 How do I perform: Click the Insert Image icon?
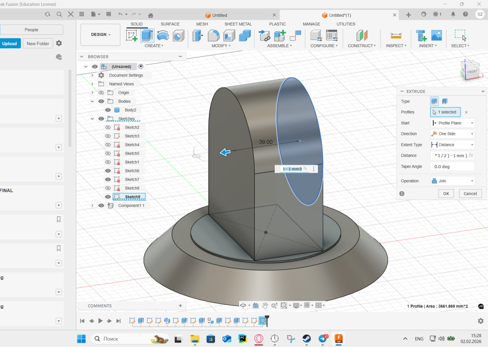tap(437, 35)
